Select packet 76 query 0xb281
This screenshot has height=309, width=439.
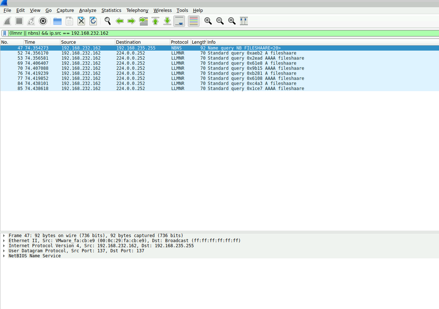[219, 73]
